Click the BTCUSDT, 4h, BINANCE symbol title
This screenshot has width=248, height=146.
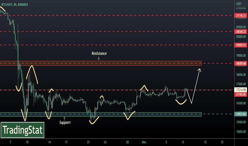pos(15,5)
